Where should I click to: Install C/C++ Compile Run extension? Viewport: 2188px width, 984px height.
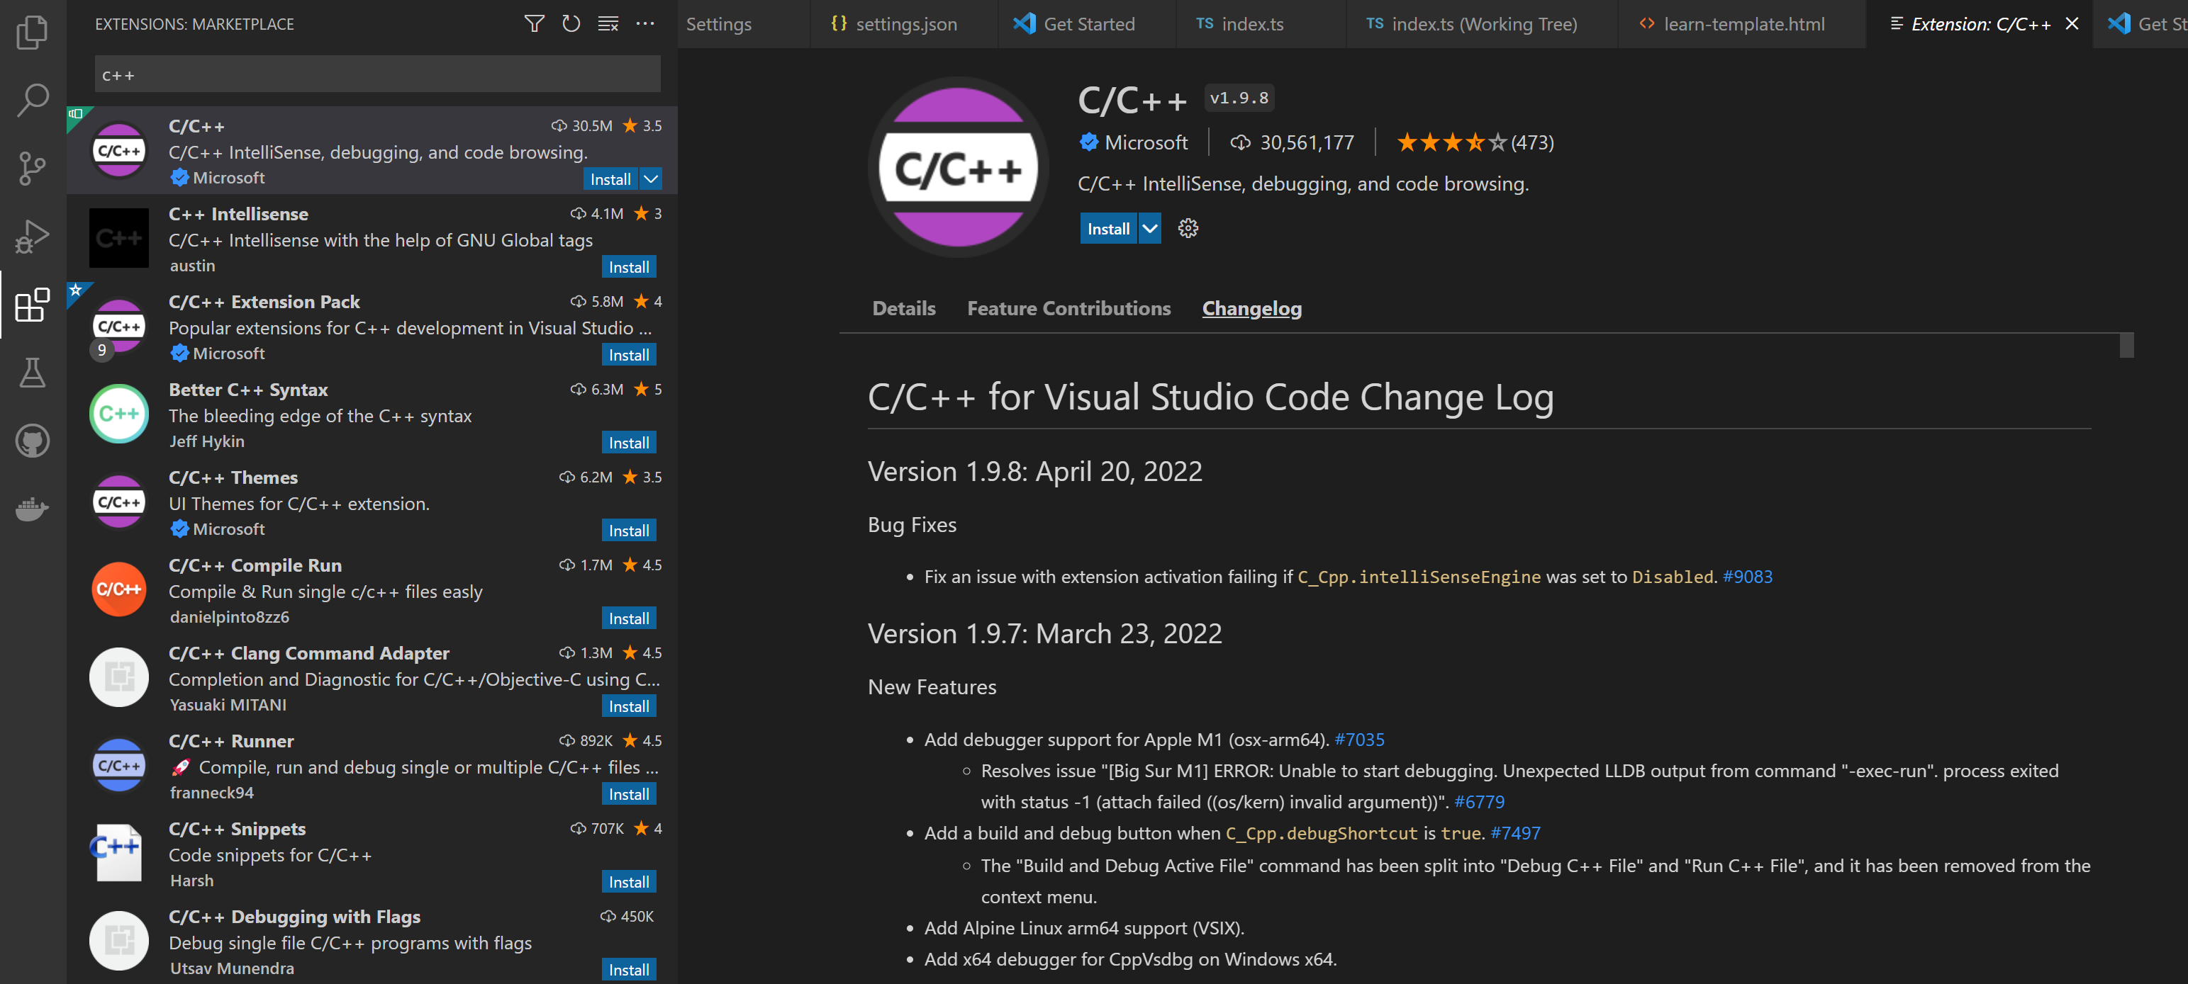coord(629,619)
